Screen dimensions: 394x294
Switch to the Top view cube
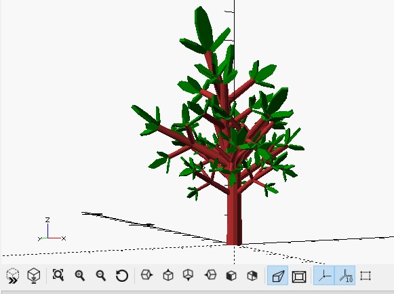[x=168, y=275]
